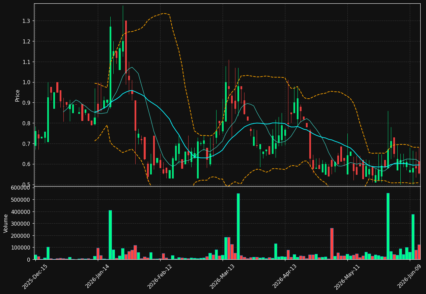The width and height of the screenshot is (426, 294).
Task: Click the Volume axis label
Action: click(x=6, y=223)
